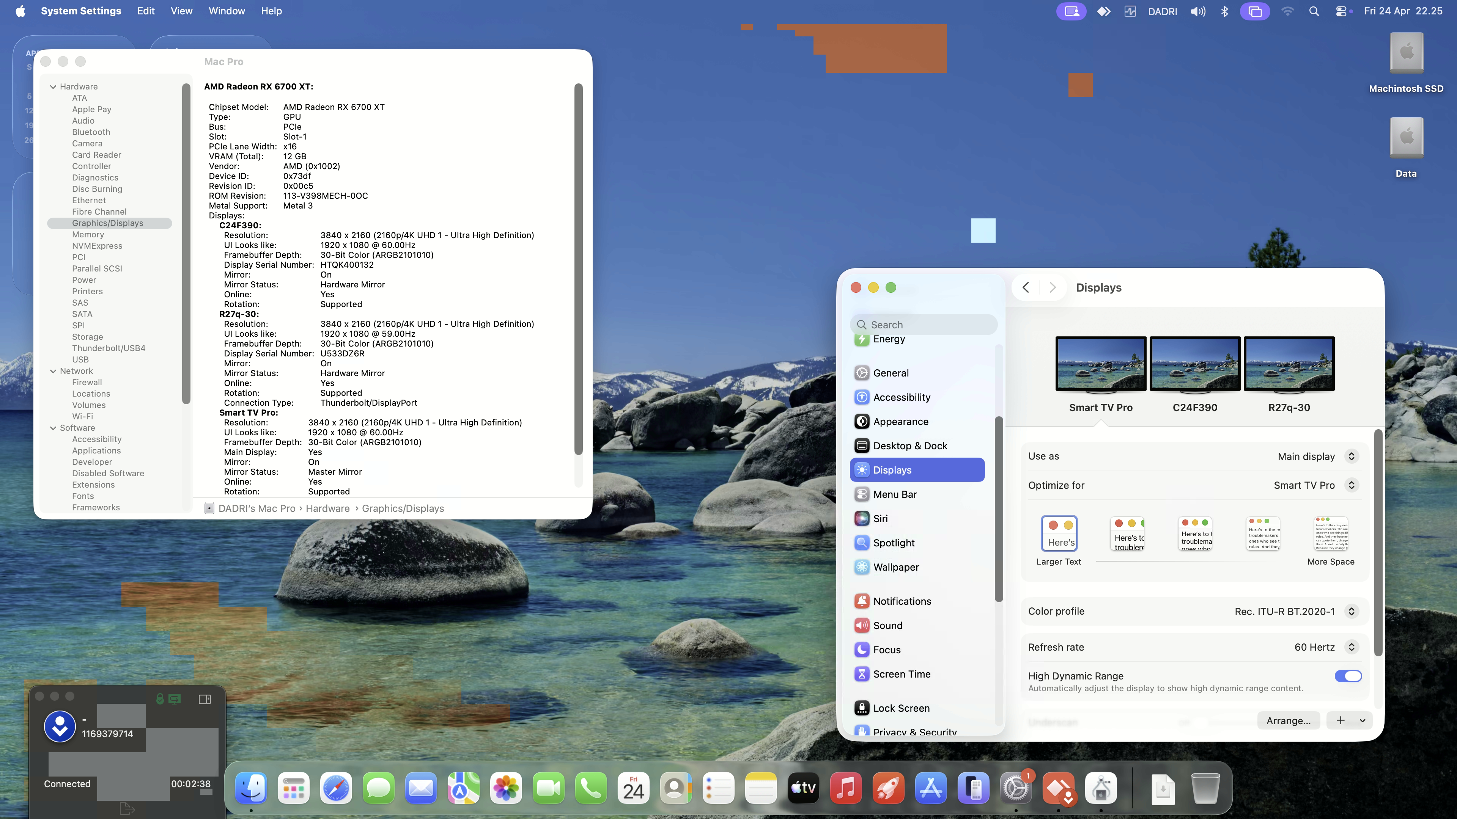Open the Window menu
Image resolution: width=1457 pixels, height=819 pixels.
[x=227, y=11]
